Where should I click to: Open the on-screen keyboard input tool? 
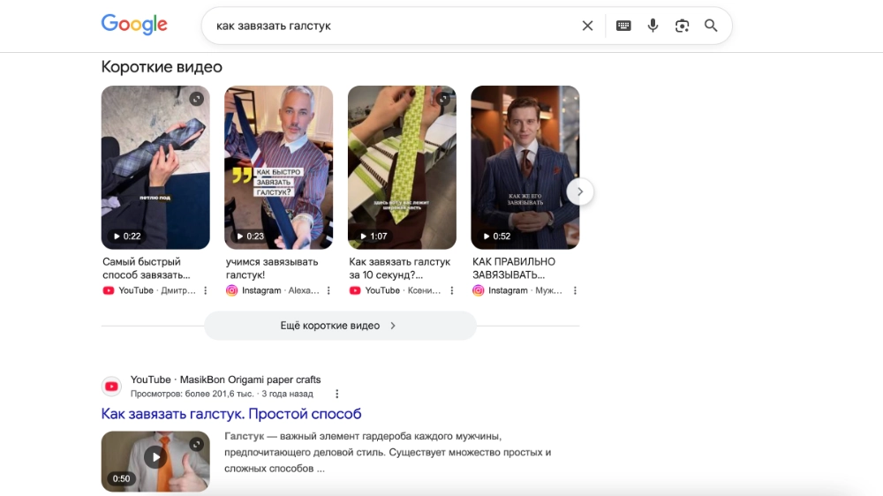click(x=623, y=26)
